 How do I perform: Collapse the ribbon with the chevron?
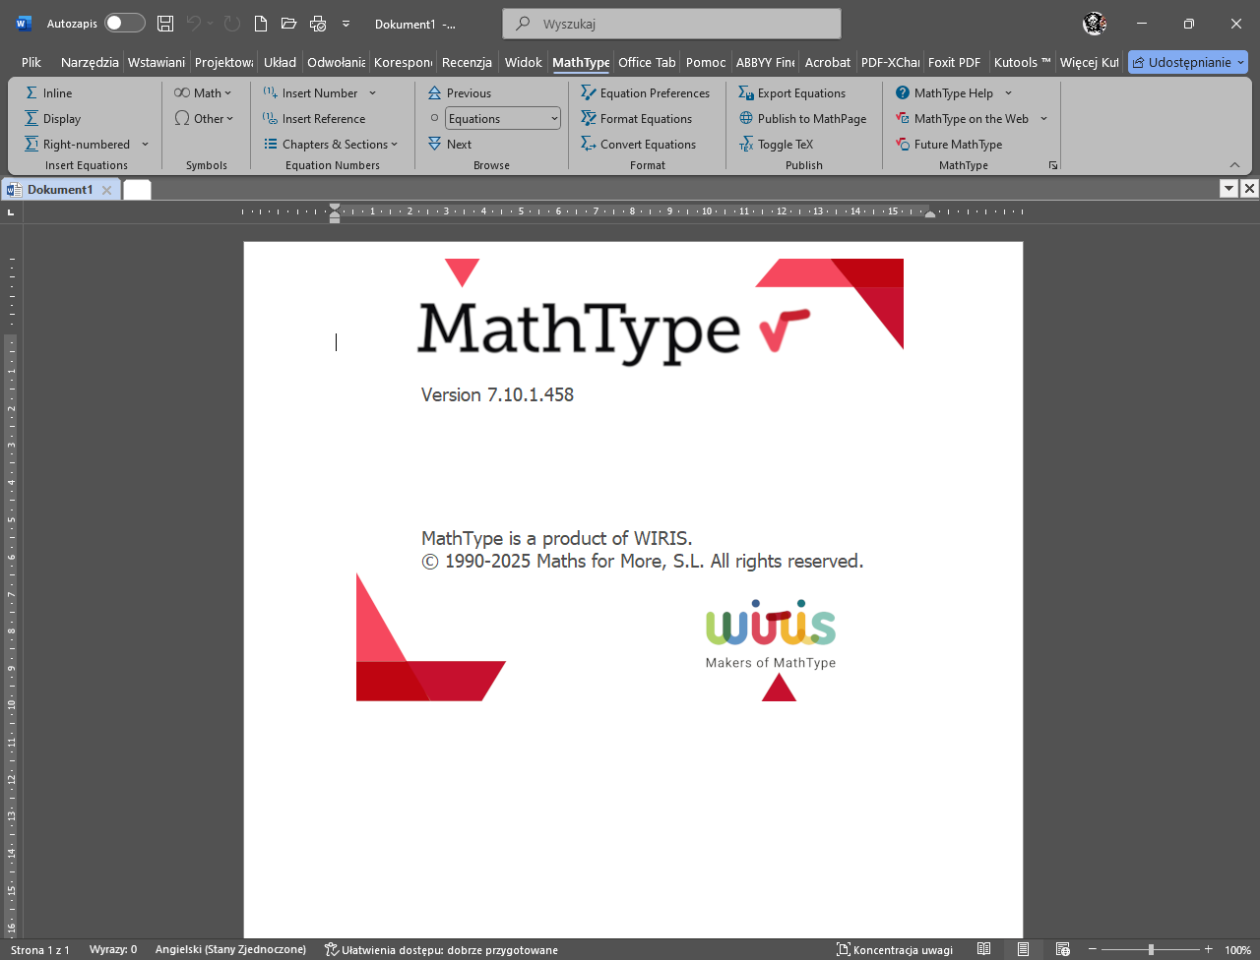[1234, 164]
